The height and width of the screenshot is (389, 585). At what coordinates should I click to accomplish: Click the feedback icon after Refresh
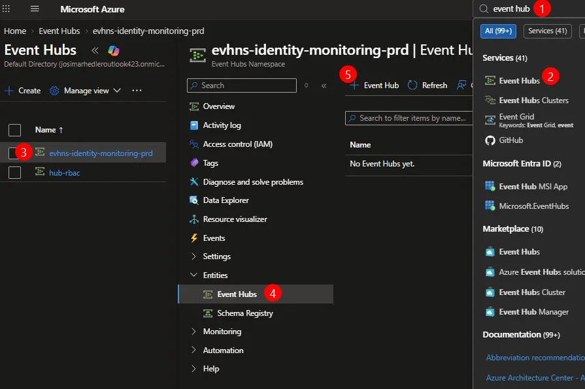(461, 86)
